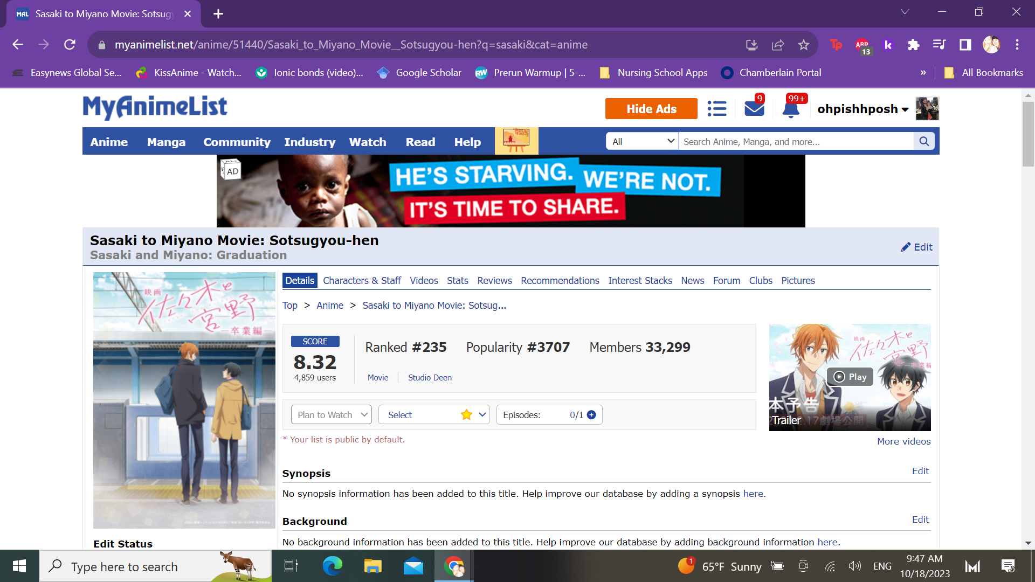Open the MyAnimeList list icon
This screenshot has height=582, width=1035.
tap(717, 109)
